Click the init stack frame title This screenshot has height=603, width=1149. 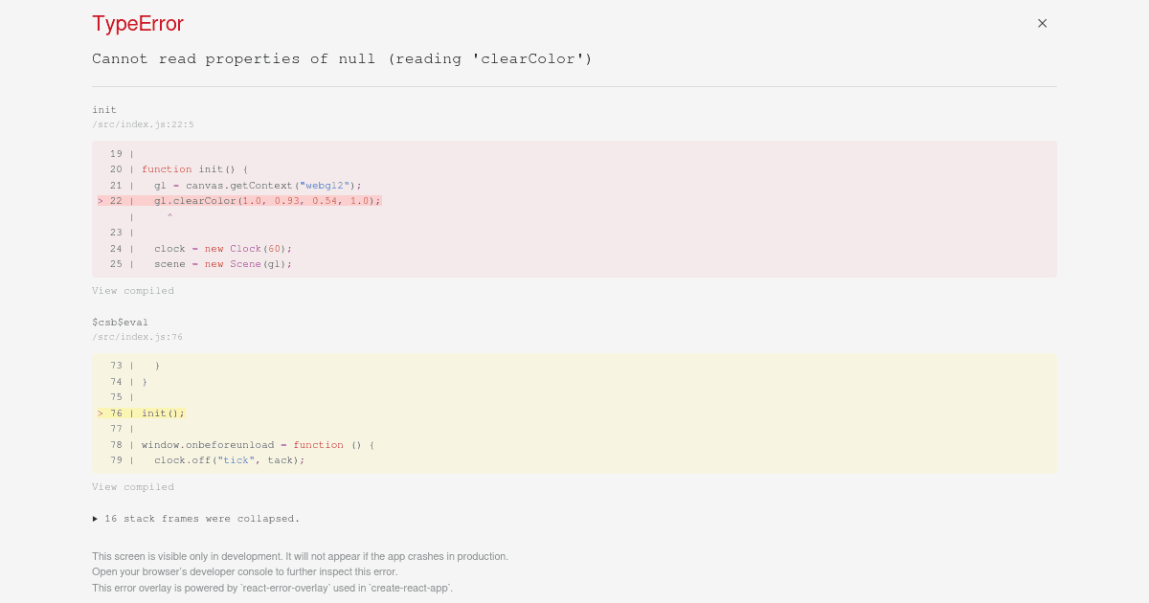pos(104,109)
